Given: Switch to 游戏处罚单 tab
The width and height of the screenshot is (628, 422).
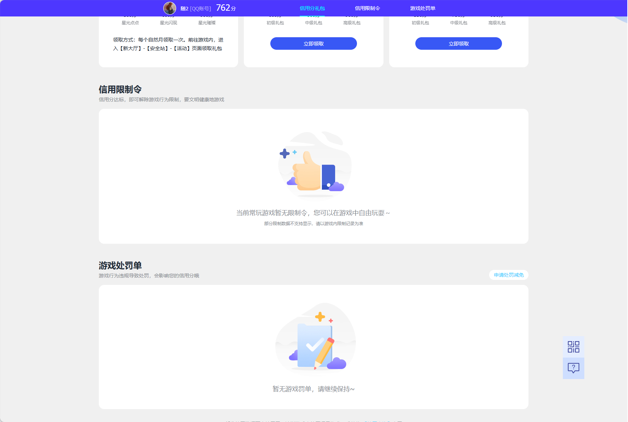Looking at the screenshot, I should pos(422,8).
